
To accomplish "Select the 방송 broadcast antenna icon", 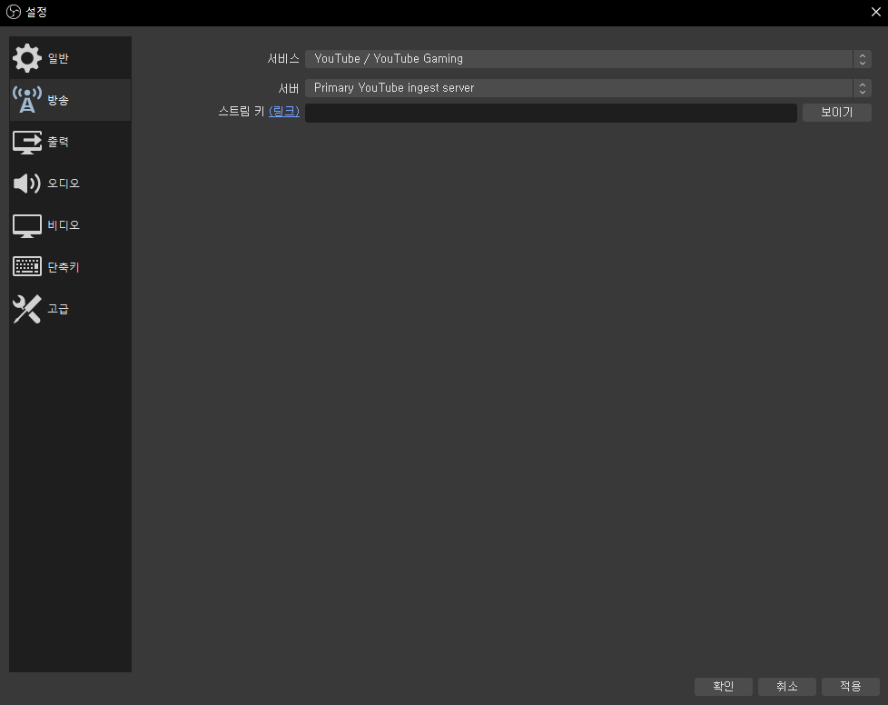I will [27, 100].
